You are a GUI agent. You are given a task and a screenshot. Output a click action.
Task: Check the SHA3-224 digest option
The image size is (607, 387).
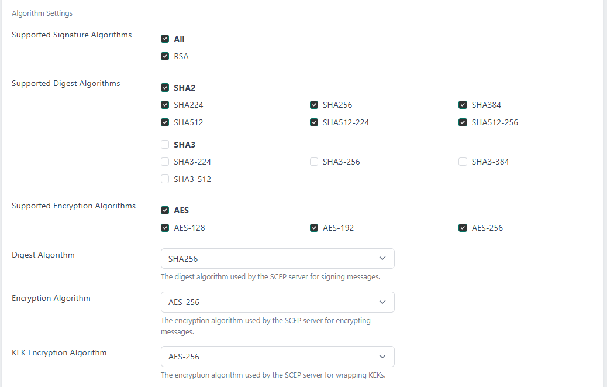(x=165, y=162)
